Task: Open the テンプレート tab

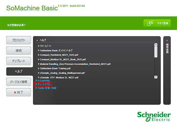Action: tap(19, 61)
